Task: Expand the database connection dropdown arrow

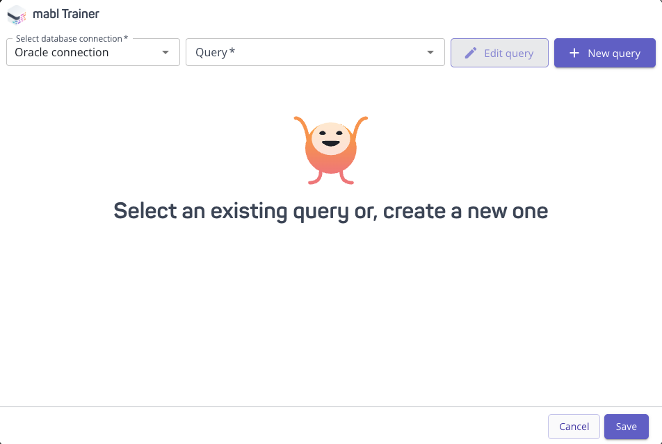Action: pyautogui.click(x=165, y=53)
